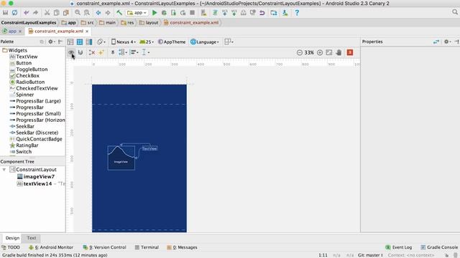
Task: Switch to Blueprint view mode icon
Action: pos(80,42)
